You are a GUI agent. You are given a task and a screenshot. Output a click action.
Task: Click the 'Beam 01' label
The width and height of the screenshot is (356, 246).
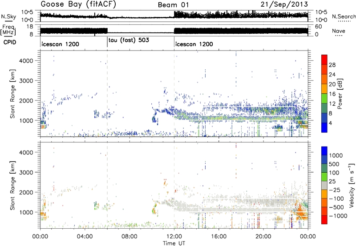173,5
